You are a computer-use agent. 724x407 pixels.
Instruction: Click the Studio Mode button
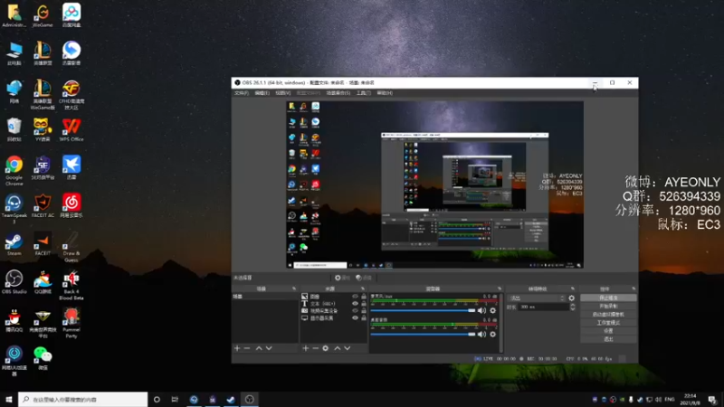(x=608, y=323)
